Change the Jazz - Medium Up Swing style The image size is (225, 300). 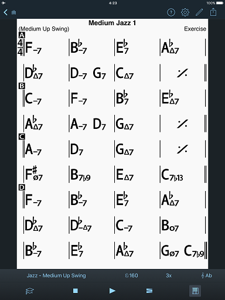click(56, 275)
